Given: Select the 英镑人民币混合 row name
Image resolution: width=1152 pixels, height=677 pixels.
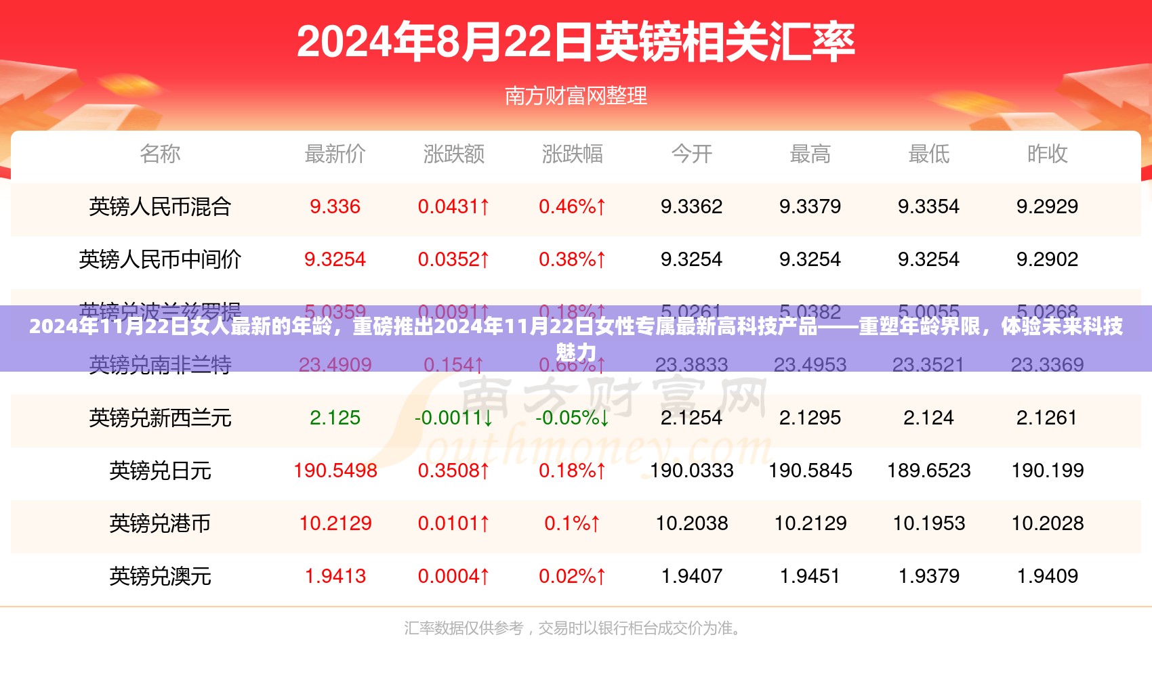Looking at the screenshot, I should (x=160, y=206).
